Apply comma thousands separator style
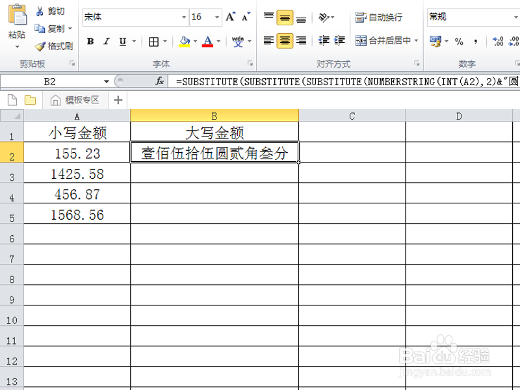Image resolution: width=520 pixels, height=390 pixels. coord(476,42)
